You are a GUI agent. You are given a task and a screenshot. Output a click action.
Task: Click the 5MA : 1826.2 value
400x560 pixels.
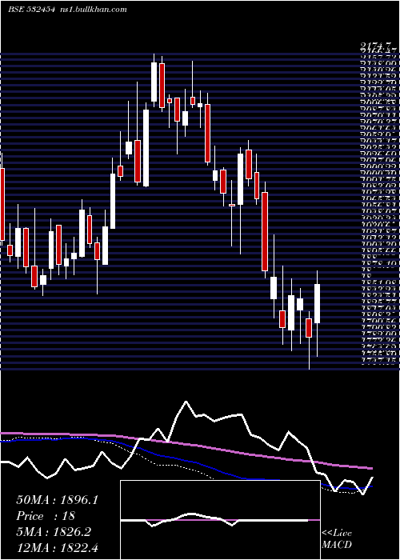click(54, 532)
